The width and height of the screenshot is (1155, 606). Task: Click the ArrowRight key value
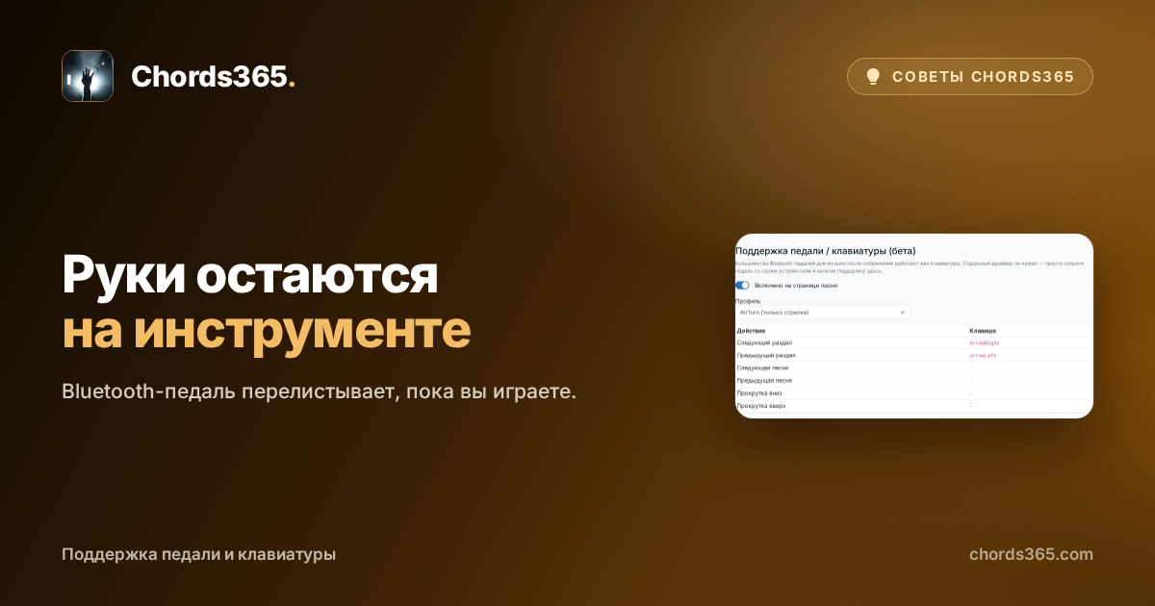click(984, 342)
